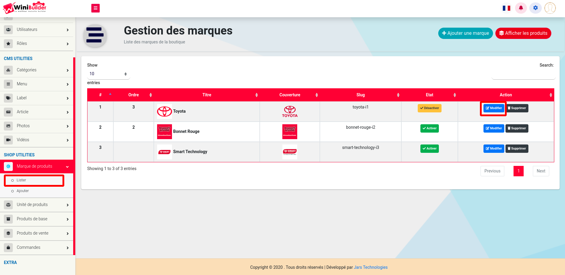Screen dimensions: 565x275
Task: Open the Show entries count dropdown
Action: 108,74
